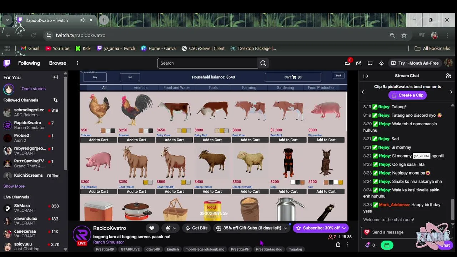Open the Get Bits diamond icon in top bar
This screenshot has width=457, height=257.
tap(381, 63)
